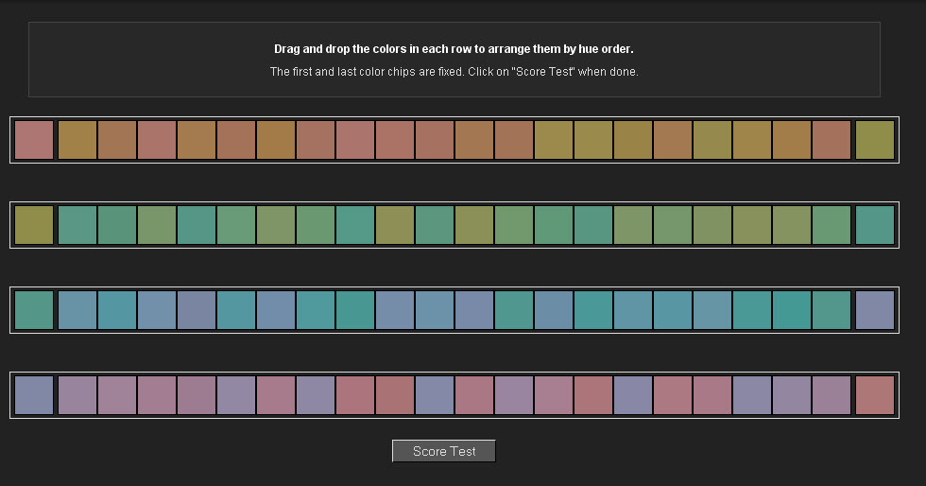926x486 pixels.
Task: Pick the third chip in the bottom row
Action: coord(117,395)
